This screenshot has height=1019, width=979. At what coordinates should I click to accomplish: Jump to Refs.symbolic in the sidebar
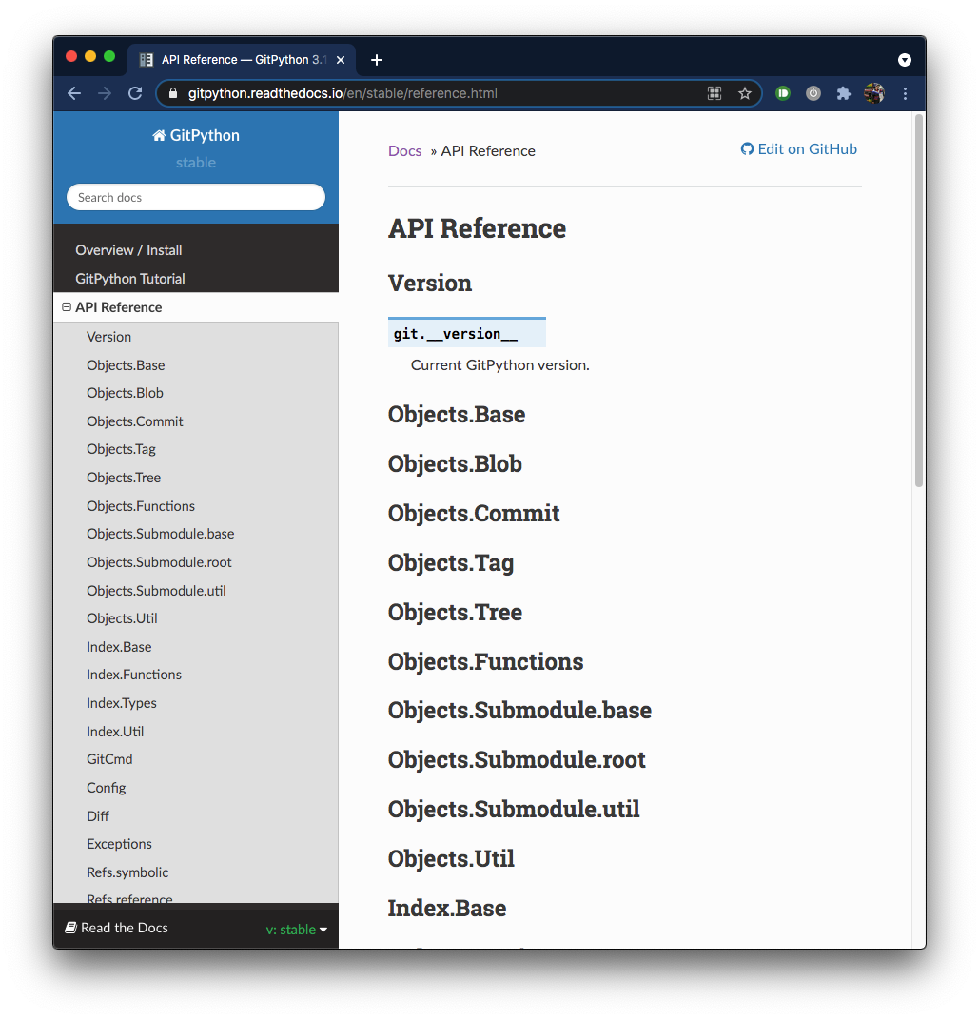click(x=127, y=872)
